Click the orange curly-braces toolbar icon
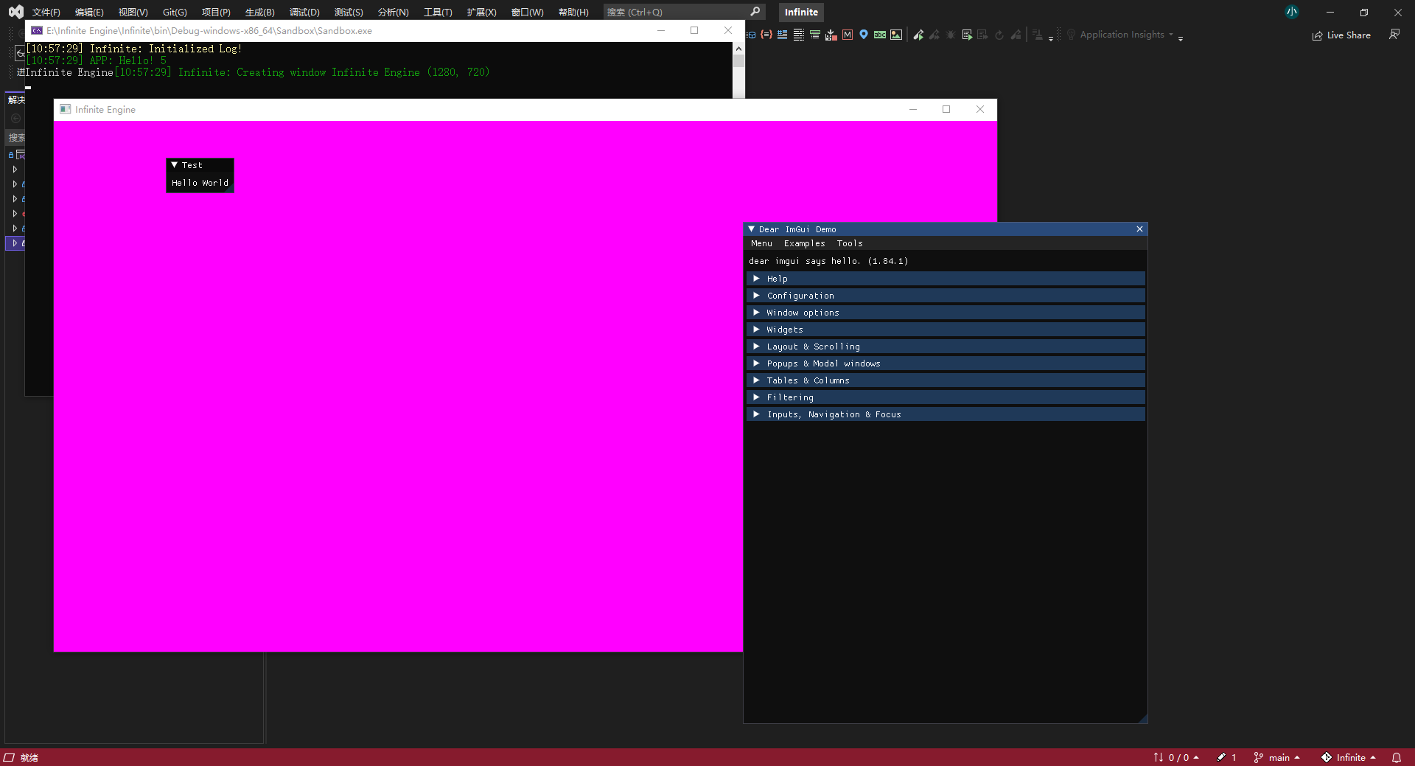The image size is (1415, 766). click(x=766, y=35)
